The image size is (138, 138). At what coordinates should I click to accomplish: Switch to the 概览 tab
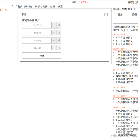point(60,7)
